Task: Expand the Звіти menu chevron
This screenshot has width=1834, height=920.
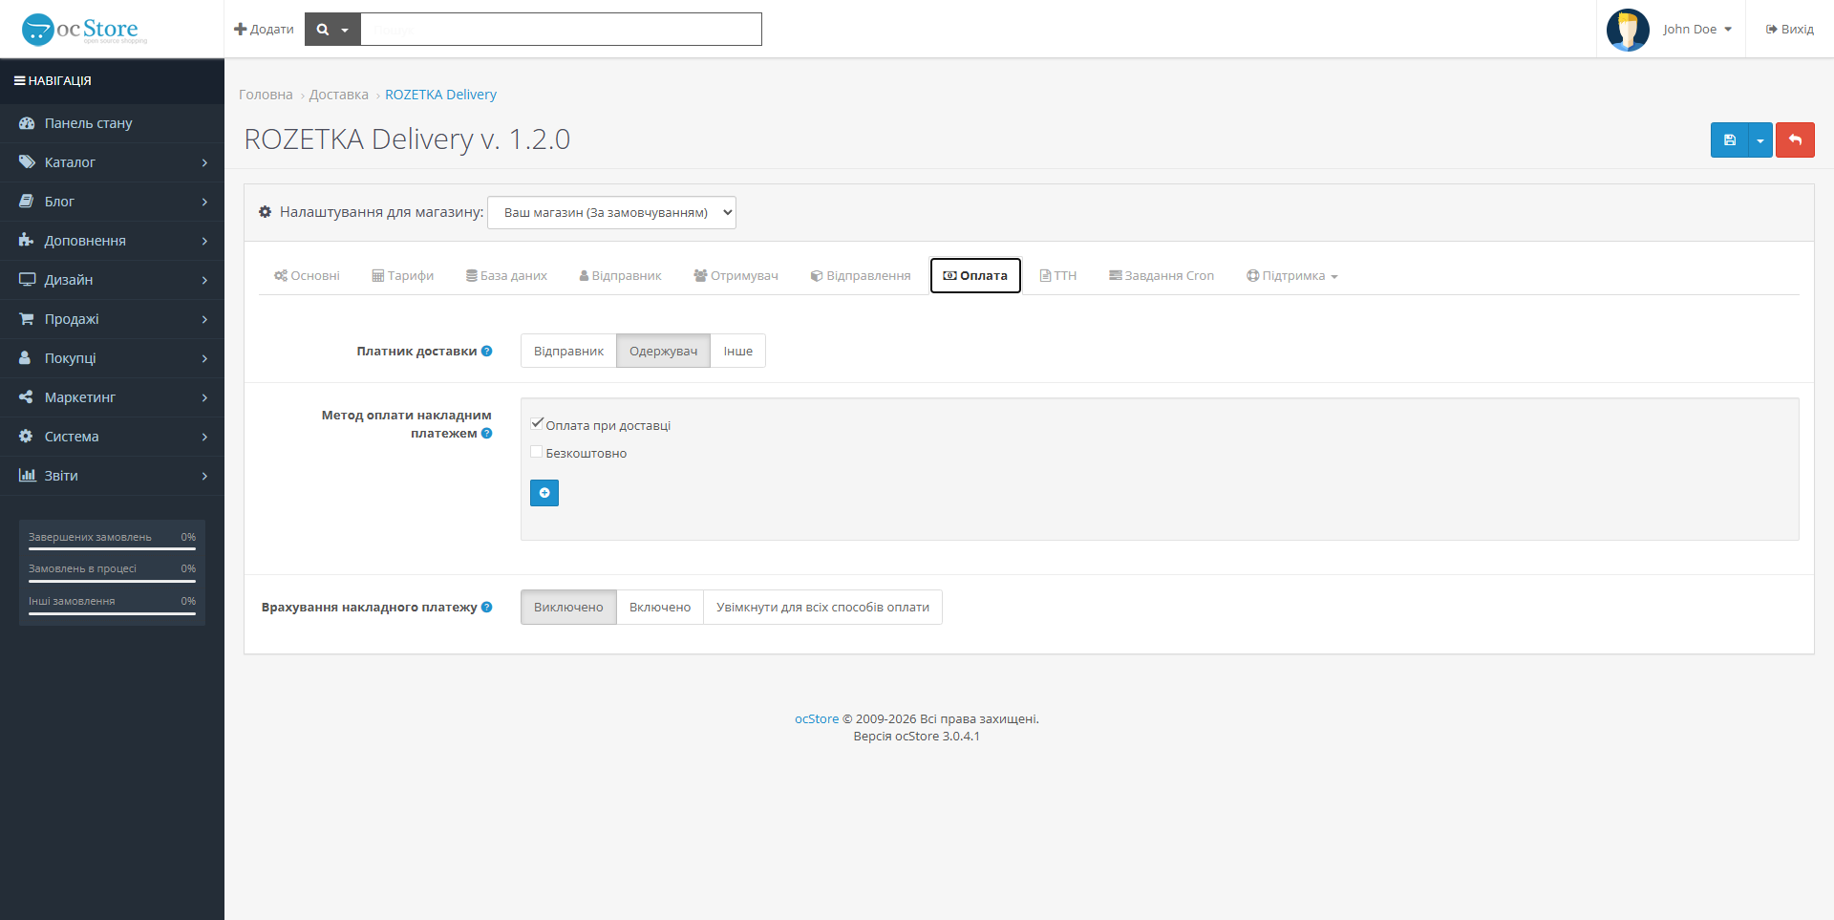Action: pos(204,476)
